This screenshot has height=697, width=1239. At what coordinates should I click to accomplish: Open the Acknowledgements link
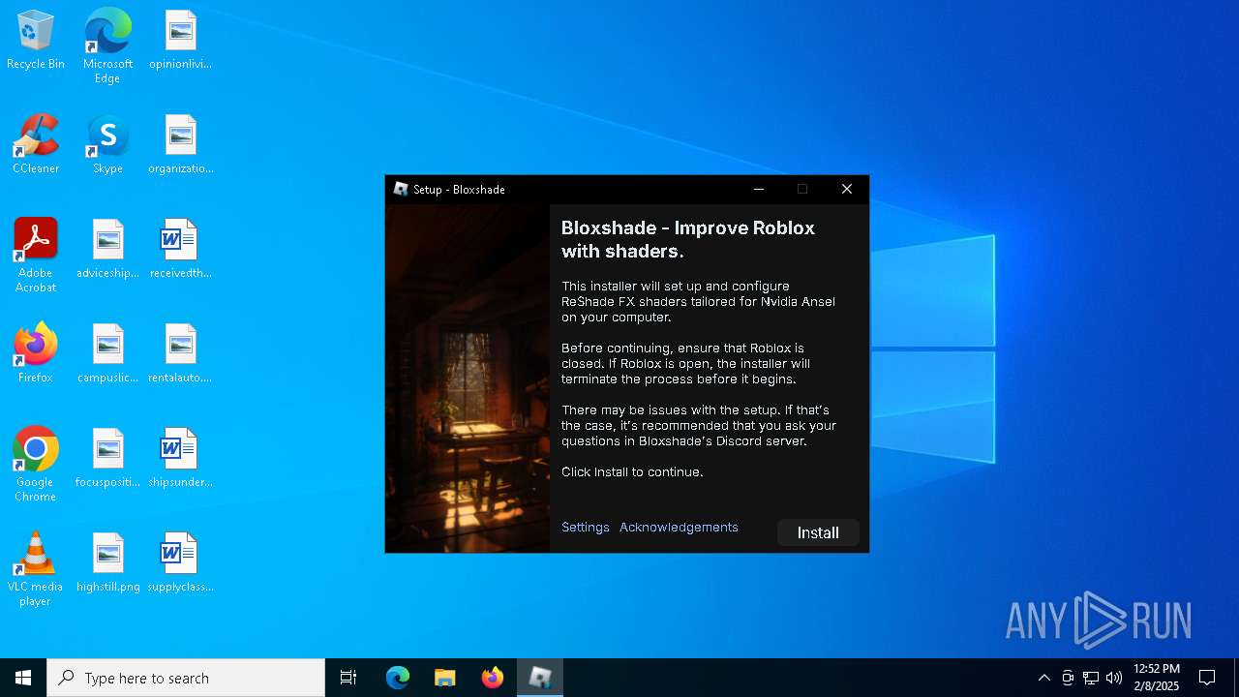click(679, 528)
